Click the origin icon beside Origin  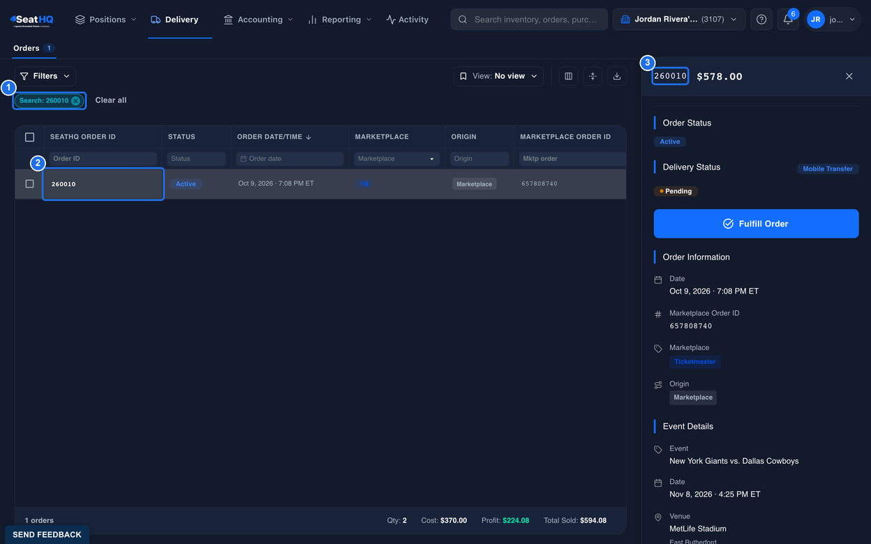658,385
